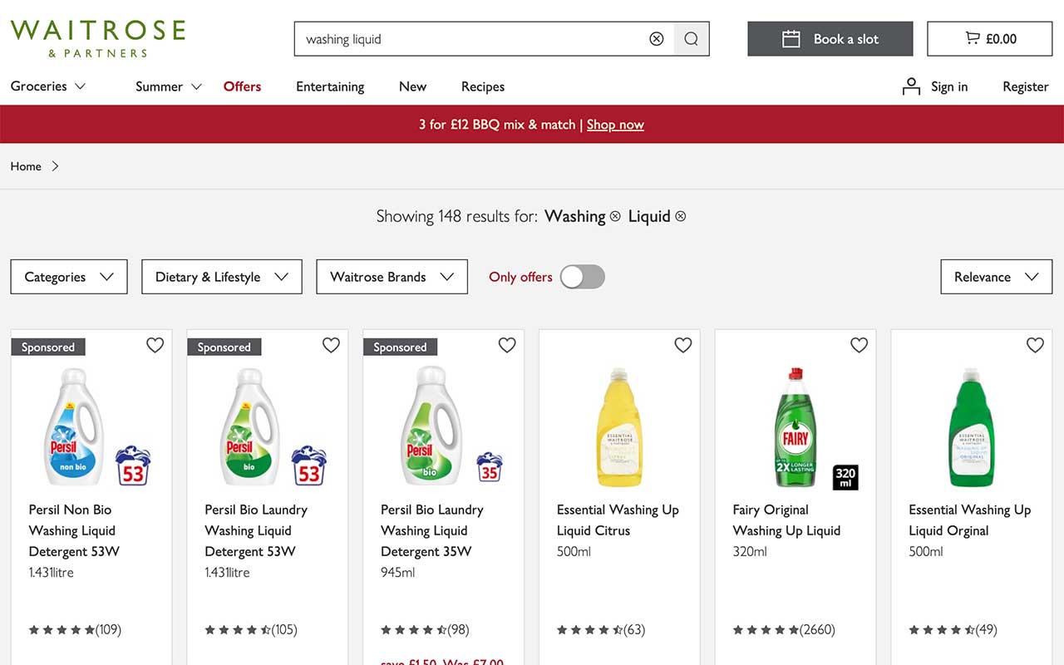Screen dimensions: 1064x665
Task: Favourite Essential Washing Up Liquid Citrus heart
Action: (683, 345)
